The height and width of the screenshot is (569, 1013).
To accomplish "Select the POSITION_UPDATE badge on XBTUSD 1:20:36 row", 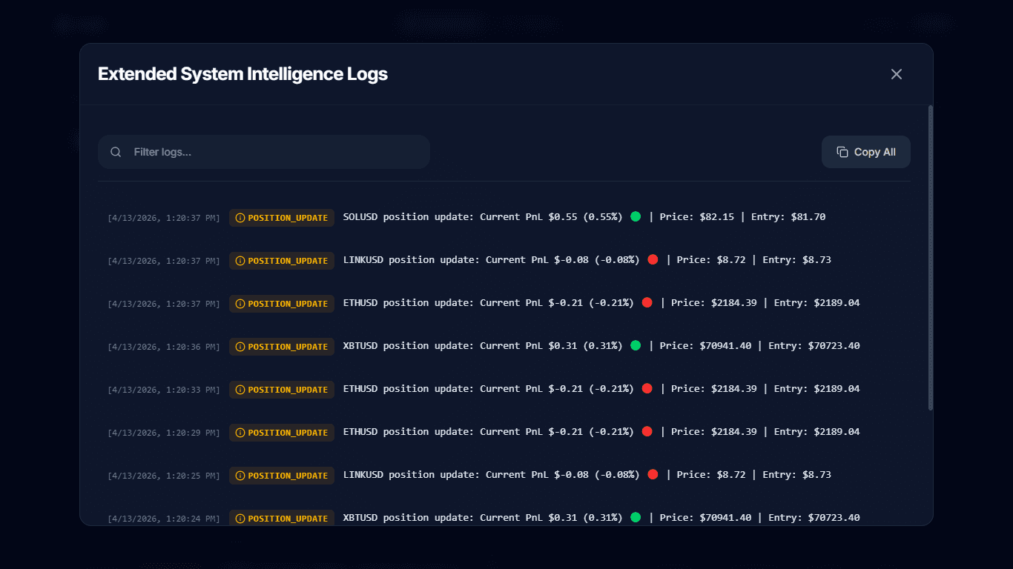I will click(282, 347).
